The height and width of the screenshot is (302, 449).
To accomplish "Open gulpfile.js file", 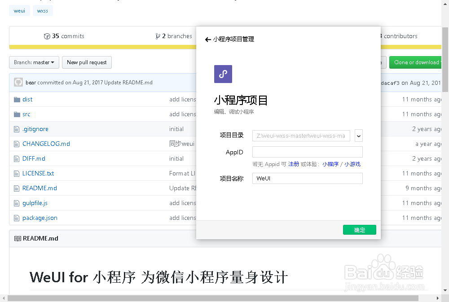I will pyautogui.click(x=35, y=203).
